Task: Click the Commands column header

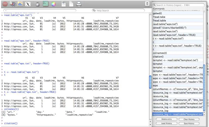Action: (178, 9)
